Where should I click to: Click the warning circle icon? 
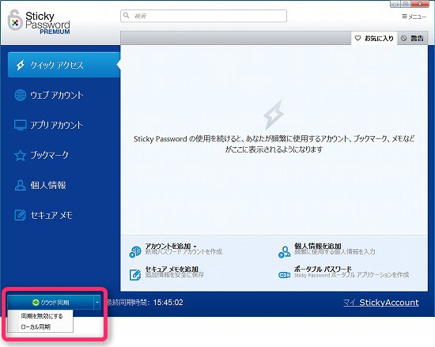tap(404, 38)
